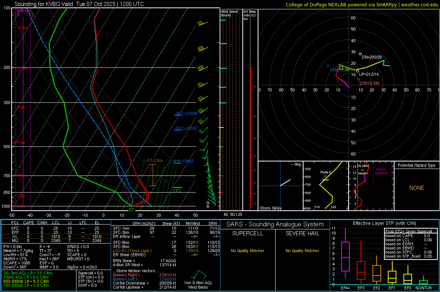Click the blue 'Bunkers Left =' row
The height and width of the screenshot is (292, 440).
coord(145,279)
